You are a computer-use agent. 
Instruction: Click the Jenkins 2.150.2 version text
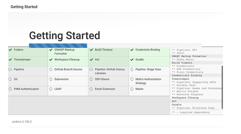click(21, 121)
